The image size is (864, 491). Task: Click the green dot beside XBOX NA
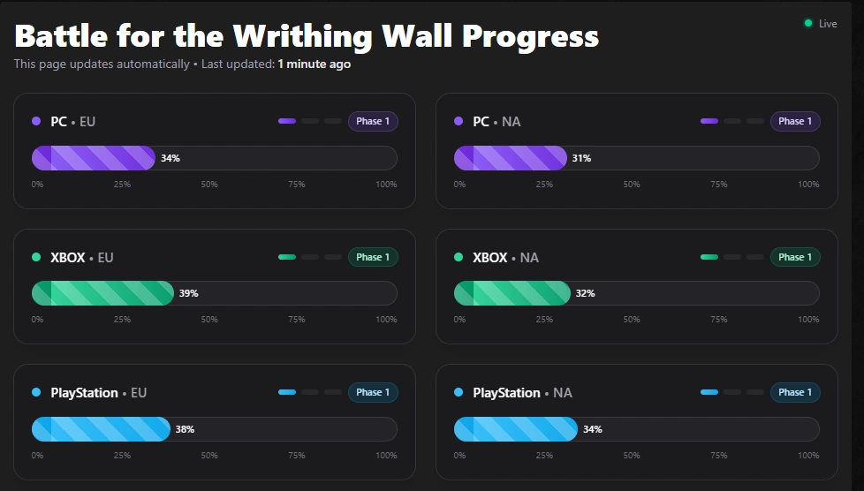(459, 258)
